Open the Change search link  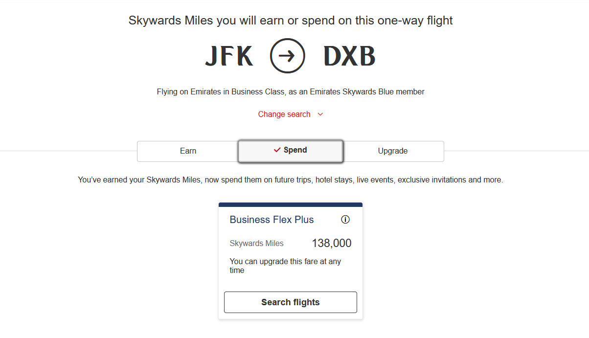click(284, 114)
